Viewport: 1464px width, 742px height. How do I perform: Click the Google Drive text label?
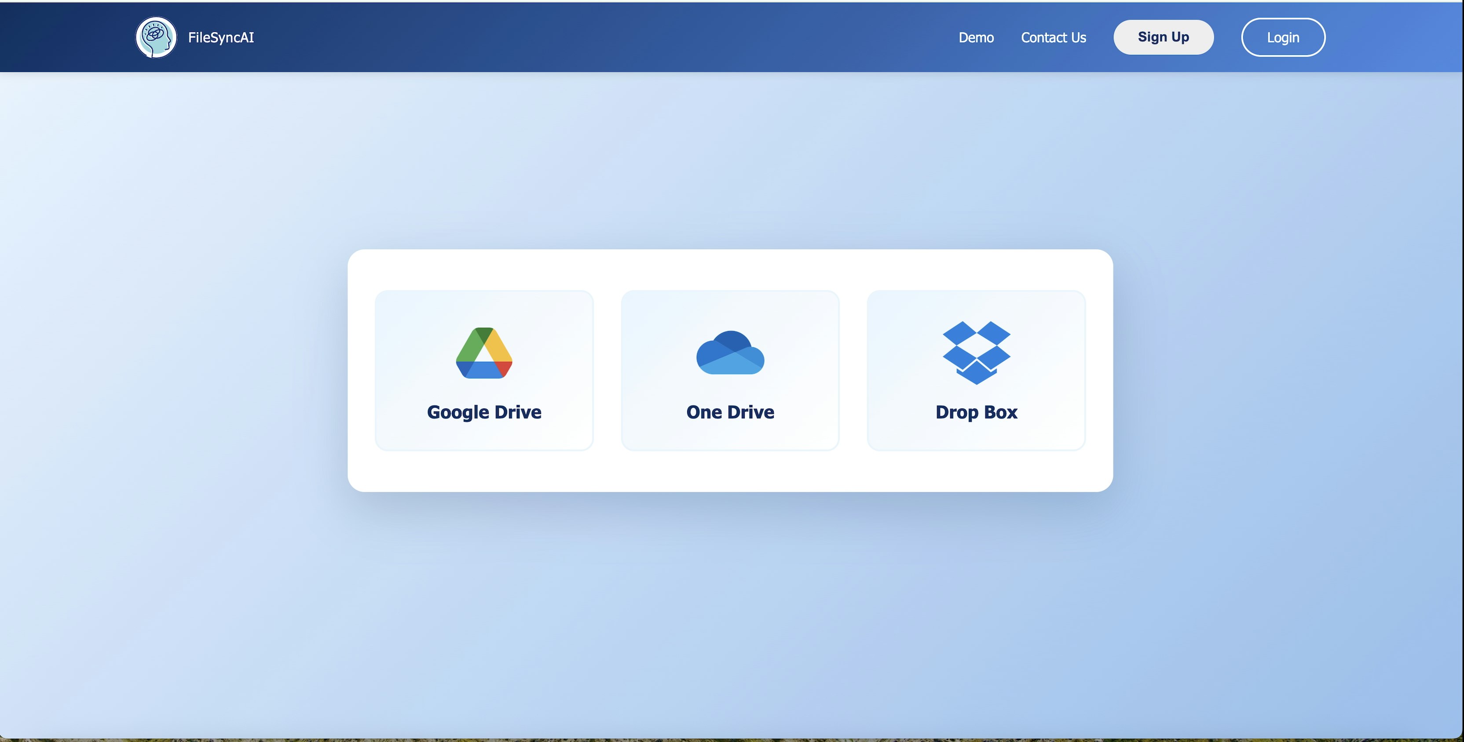click(483, 412)
